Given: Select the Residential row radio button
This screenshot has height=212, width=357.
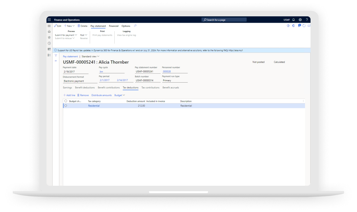Looking at the screenshot, I should tap(66, 106).
